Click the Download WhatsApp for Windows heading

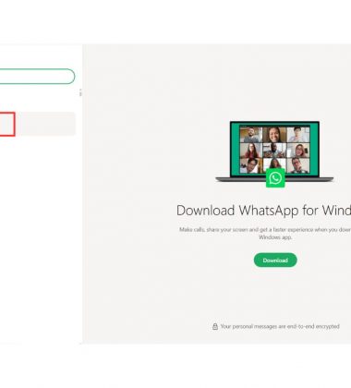click(x=263, y=211)
